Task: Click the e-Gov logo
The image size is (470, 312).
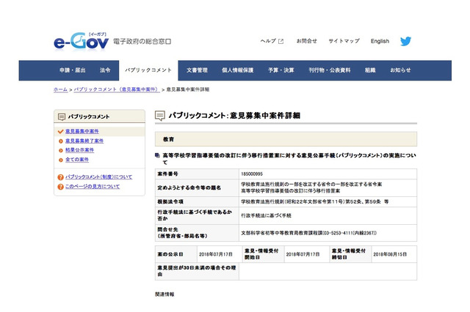Action: pos(82,41)
